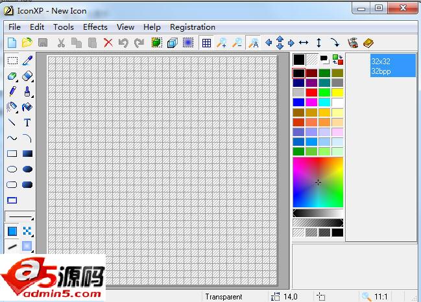
Task: Open an existing icon file
Action: [27, 43]
